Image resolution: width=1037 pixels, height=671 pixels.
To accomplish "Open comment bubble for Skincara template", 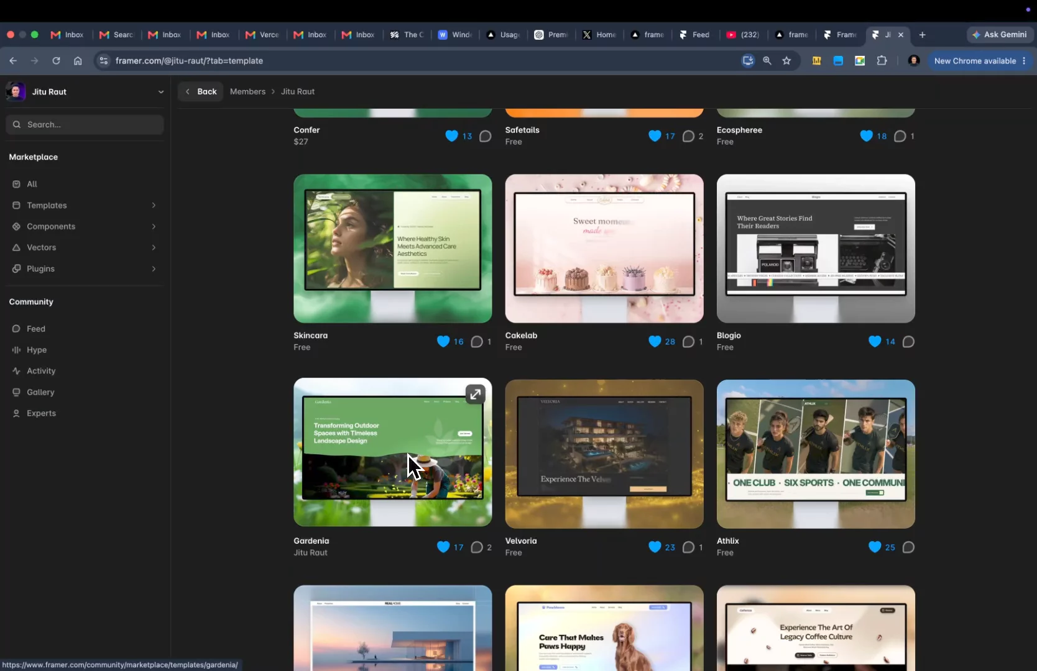I will [x=477, y=342].
